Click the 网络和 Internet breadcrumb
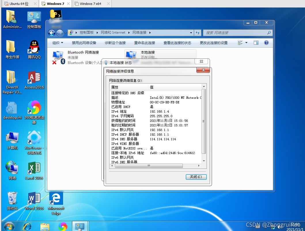The image size is (305, 231). pyautogui.click(x=113, y=33)
